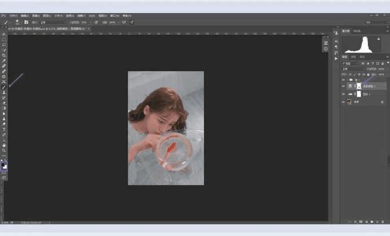Select the Hand tool
Screen dimensions: 390x236
coord(4,145)
